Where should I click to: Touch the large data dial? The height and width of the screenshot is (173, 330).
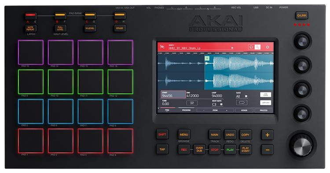[x=301, y=145]
